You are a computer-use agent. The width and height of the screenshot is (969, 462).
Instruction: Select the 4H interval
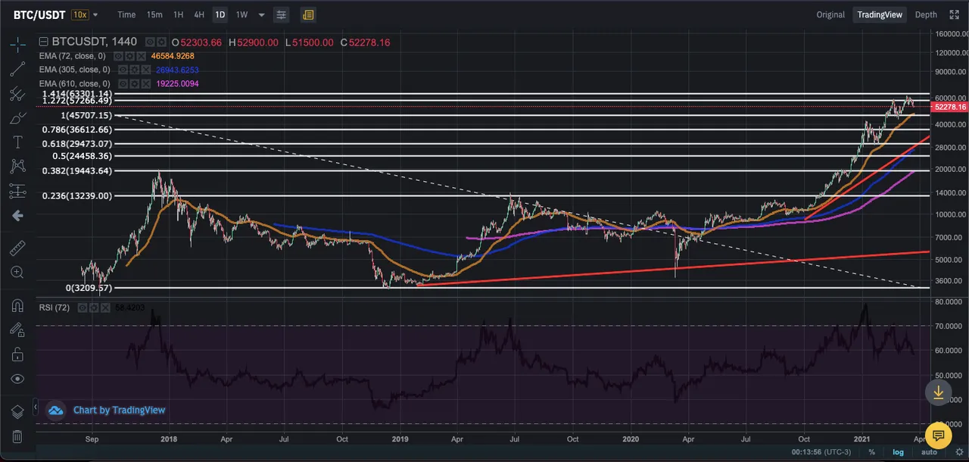[199, 14]
